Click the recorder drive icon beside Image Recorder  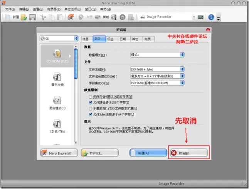[200, 17]
